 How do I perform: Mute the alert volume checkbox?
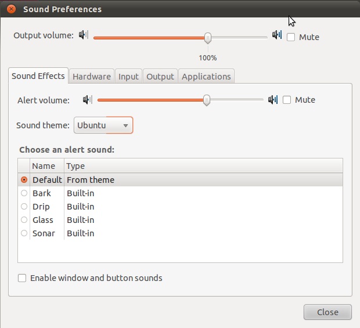pos(287,100)
